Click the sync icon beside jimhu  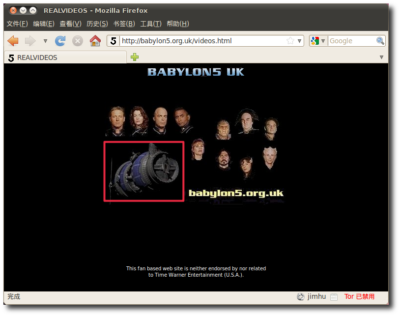(x=301, y=297)
